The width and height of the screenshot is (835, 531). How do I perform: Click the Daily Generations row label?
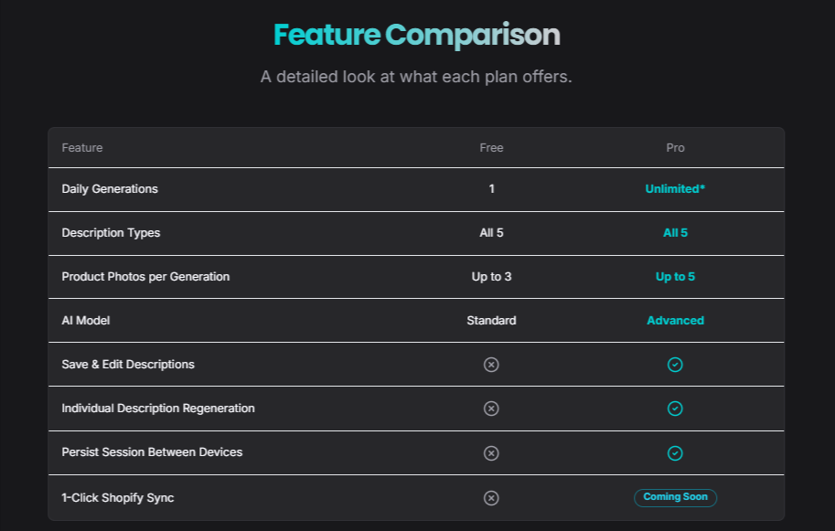pos(110,189)
